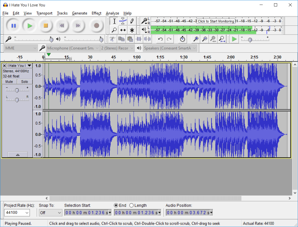Open the Microphone recording device dropdown
Screen dimensions: 298x227
click(x=73, y=48)
